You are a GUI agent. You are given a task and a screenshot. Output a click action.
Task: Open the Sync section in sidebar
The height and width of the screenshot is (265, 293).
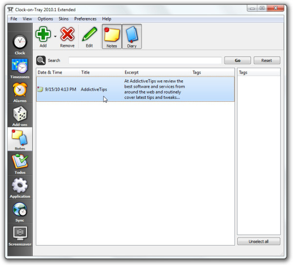[x=20, y=211]
